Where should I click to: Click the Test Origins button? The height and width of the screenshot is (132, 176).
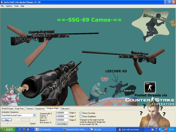(x=62, y=123)
